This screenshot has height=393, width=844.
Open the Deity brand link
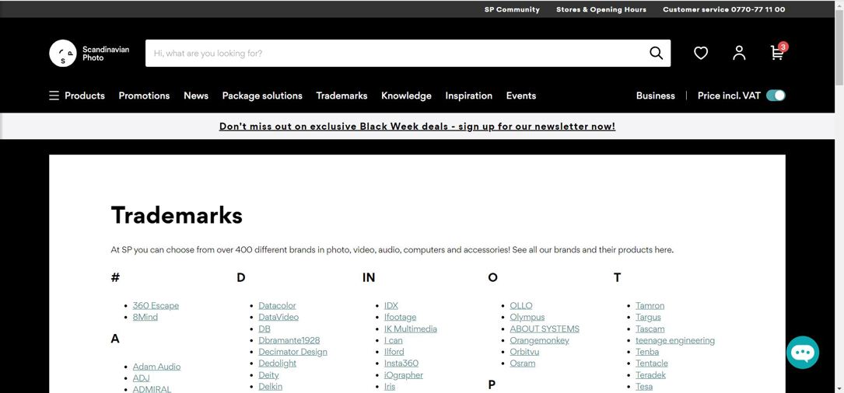pos(268,374)
